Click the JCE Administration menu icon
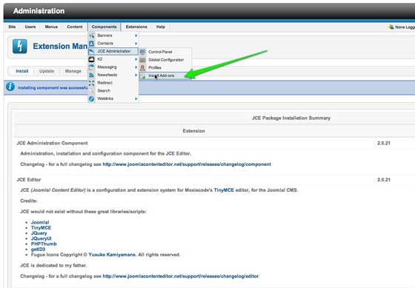The image size is (415, 288). 92,51
